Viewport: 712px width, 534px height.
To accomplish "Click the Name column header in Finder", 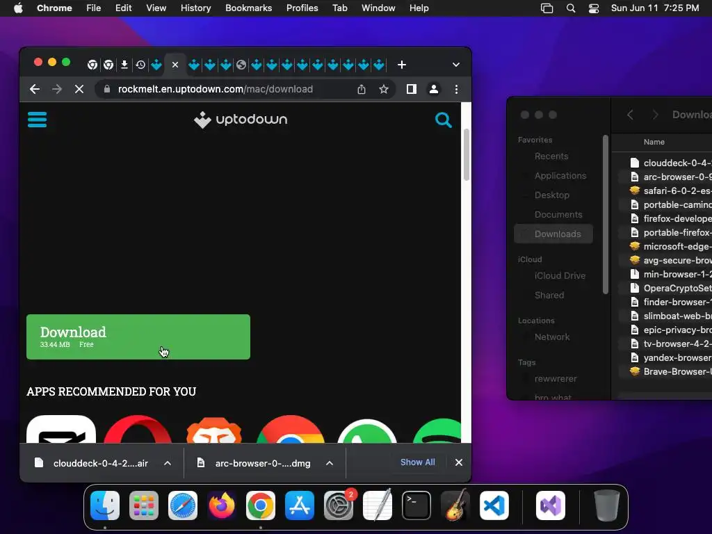I will click(x=654, y=142).
